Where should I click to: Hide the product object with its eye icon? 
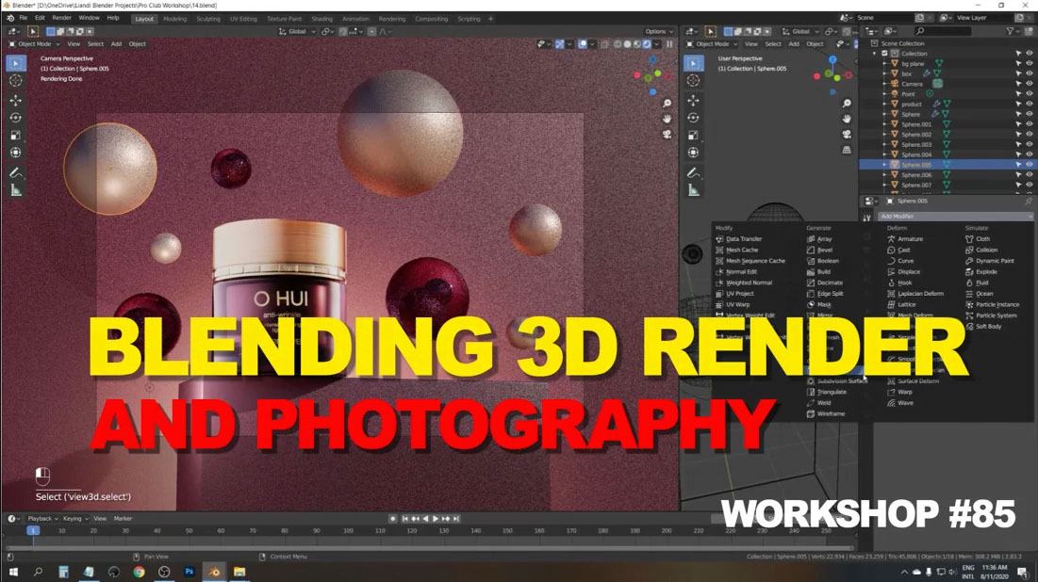pos(1030,104)
